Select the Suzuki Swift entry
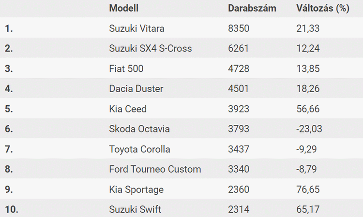 [135, 210]
